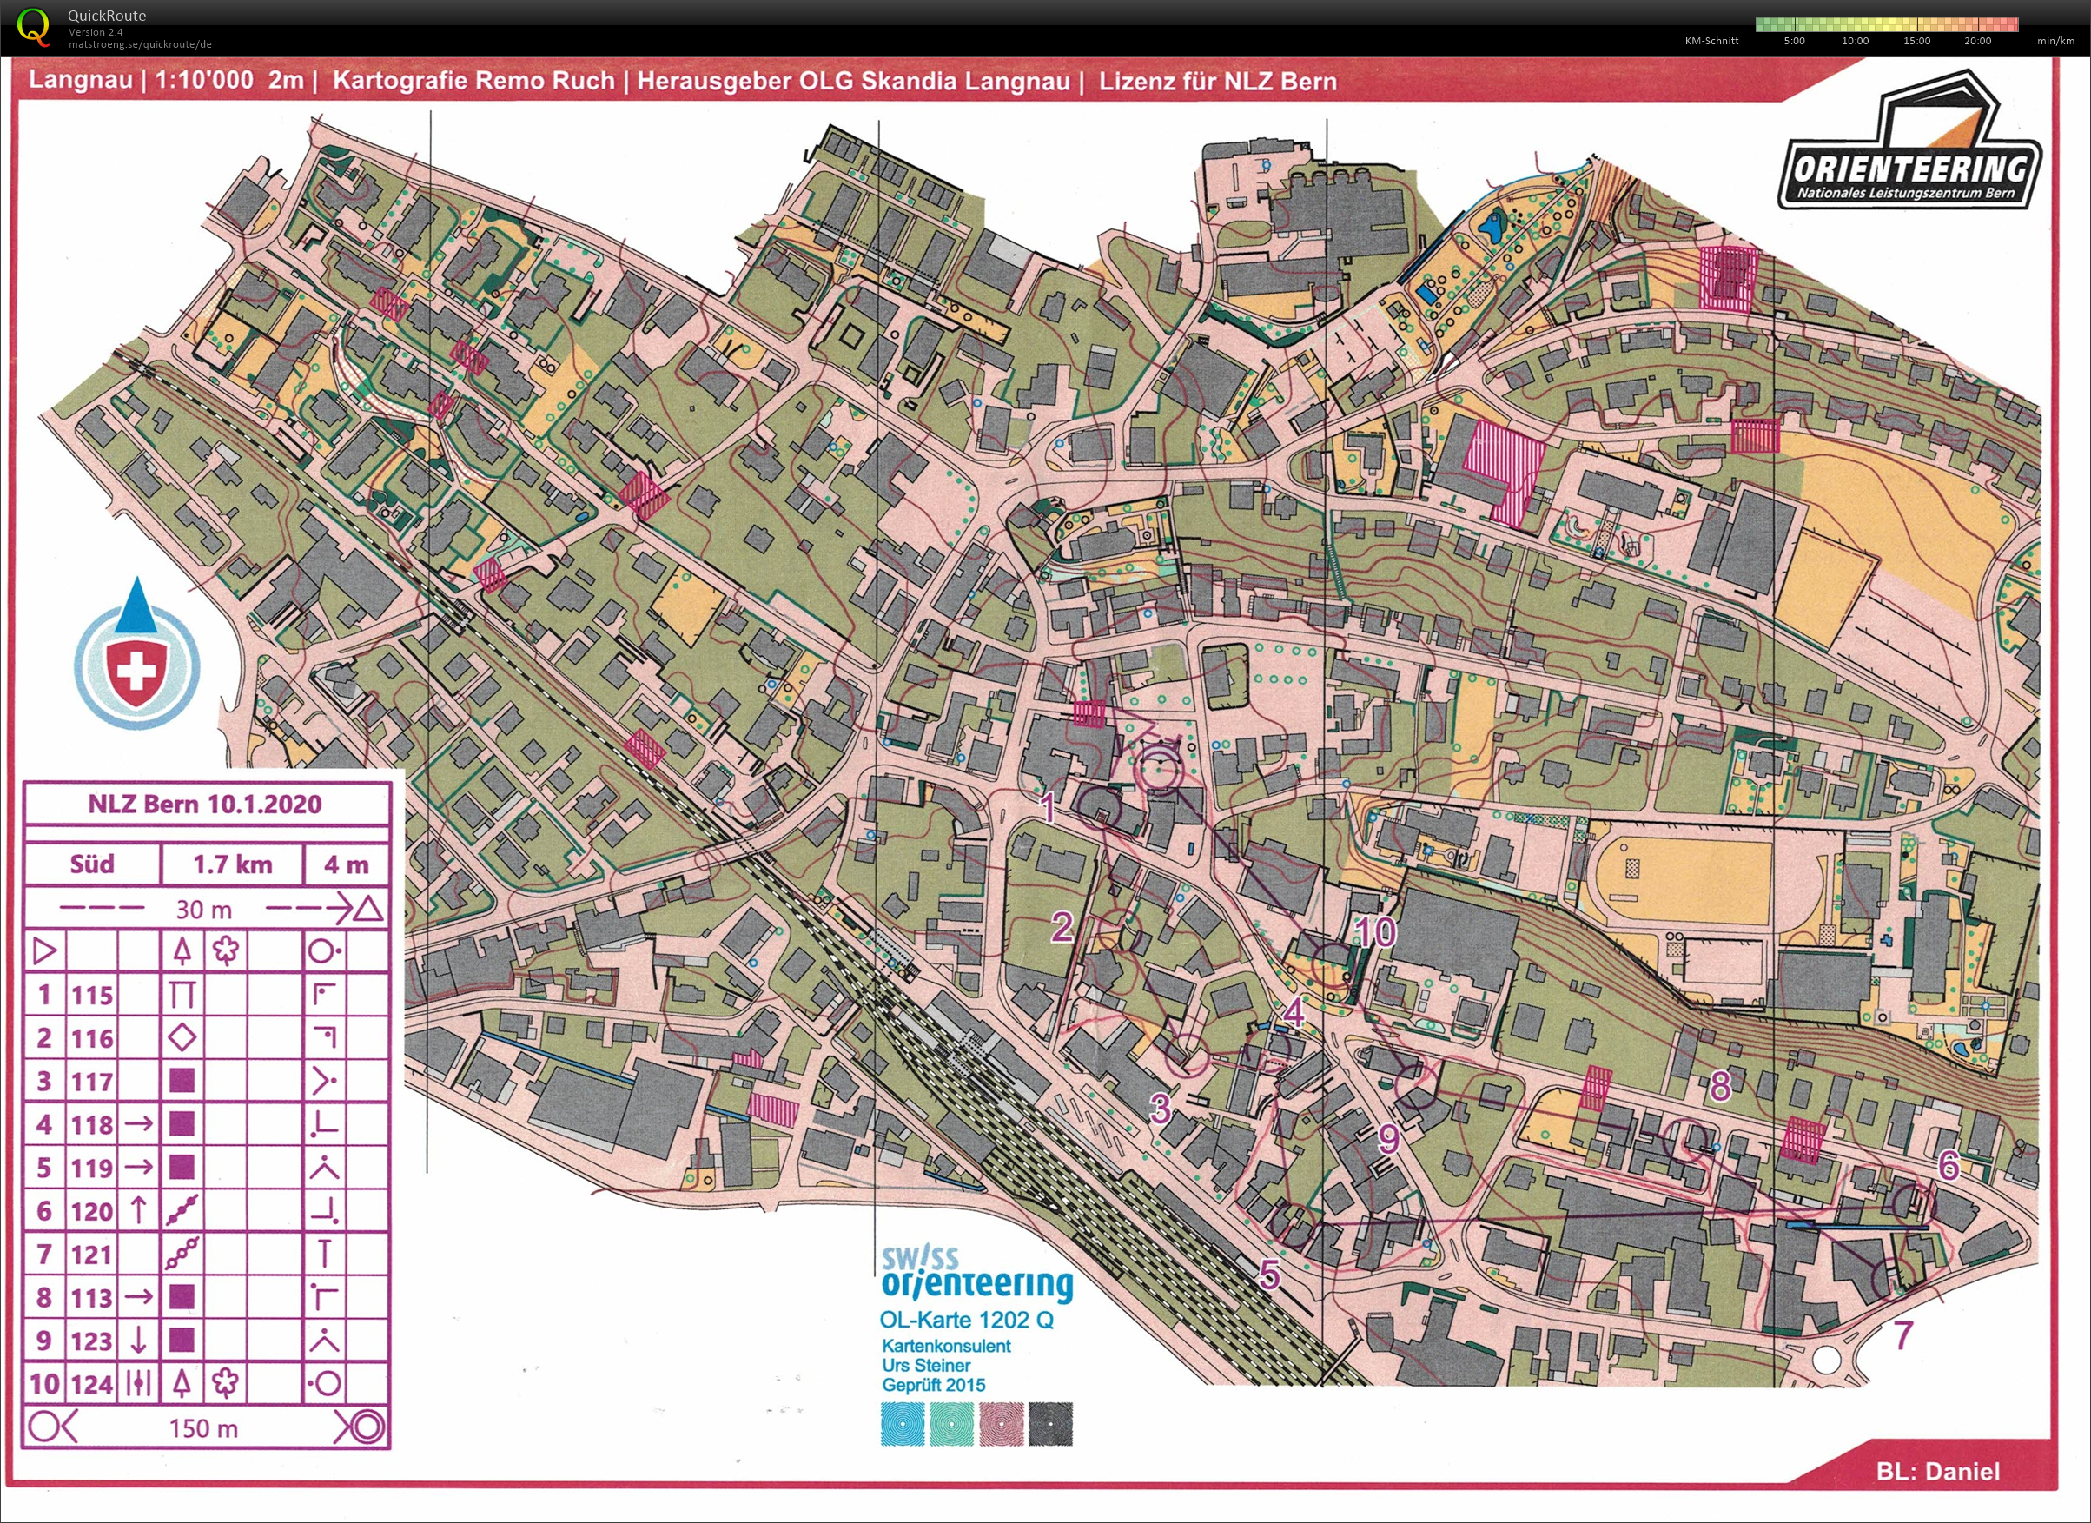This screenshot has height=1523, width=2091.
Task: Click the crossing point symbol in row 10
Action: coord(138,1383)
